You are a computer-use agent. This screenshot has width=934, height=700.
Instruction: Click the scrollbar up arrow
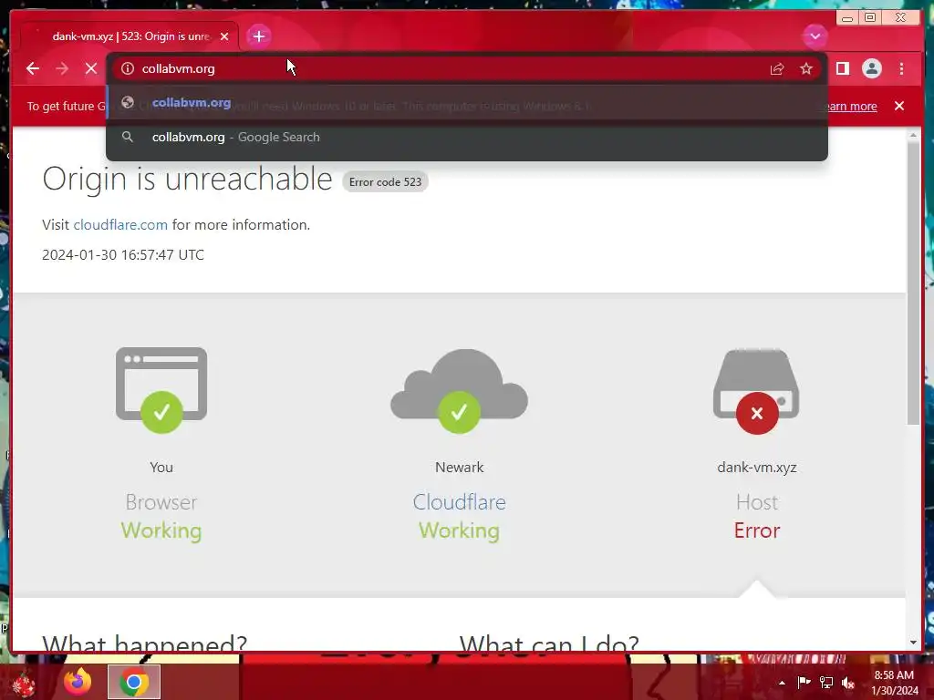[x=913, y=136]
